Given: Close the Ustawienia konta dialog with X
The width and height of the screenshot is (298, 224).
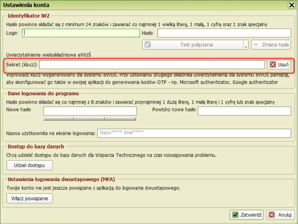Looking at the screenshot, I should tap(291, 5).
